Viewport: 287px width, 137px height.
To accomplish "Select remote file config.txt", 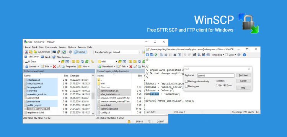I will point(105,112).
